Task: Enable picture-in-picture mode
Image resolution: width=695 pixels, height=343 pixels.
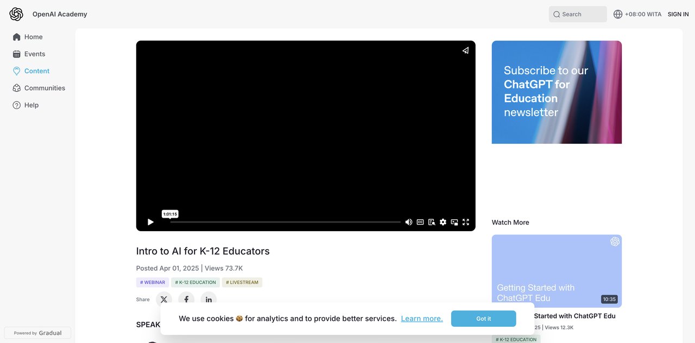Action: tap(454, 222)
